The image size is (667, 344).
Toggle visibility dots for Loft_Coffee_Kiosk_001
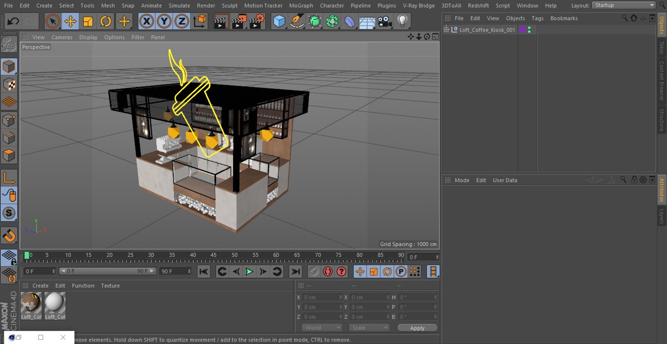(x=529, y=30)
